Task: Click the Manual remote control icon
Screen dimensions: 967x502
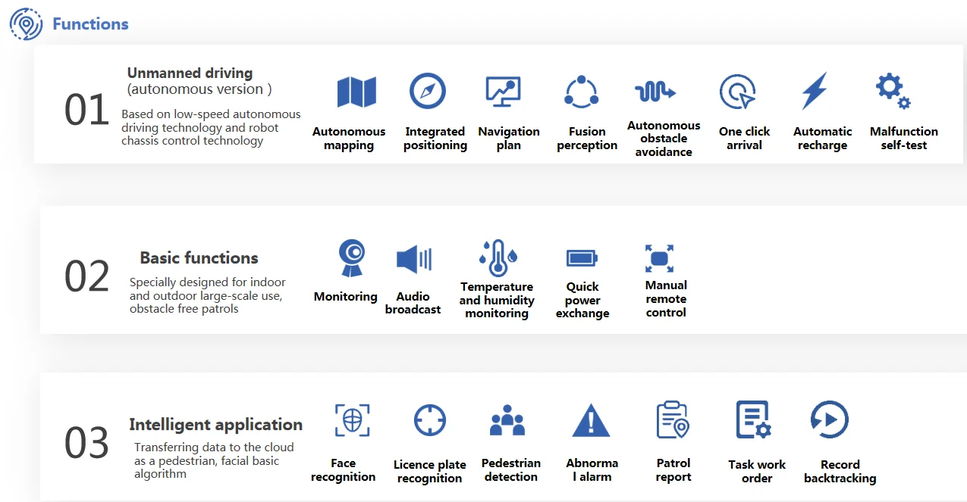Action: tap(659, 258)
